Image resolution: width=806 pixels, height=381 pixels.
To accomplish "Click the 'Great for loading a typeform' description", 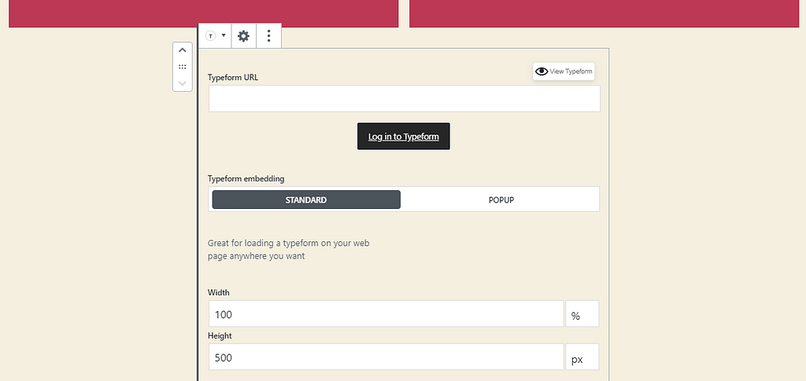I will pyautogui.click(x=288, y=249).
